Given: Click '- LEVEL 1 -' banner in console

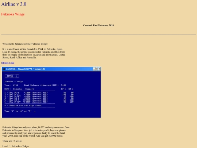Looking at the screenshot, I should point(12,76).
